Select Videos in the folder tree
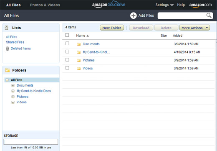The height and width of the screenshot is (151, 217). (22, 102)
